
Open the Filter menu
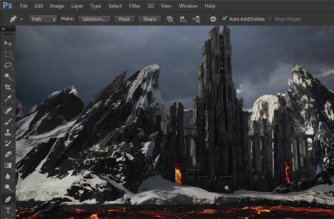coord(135,6)
